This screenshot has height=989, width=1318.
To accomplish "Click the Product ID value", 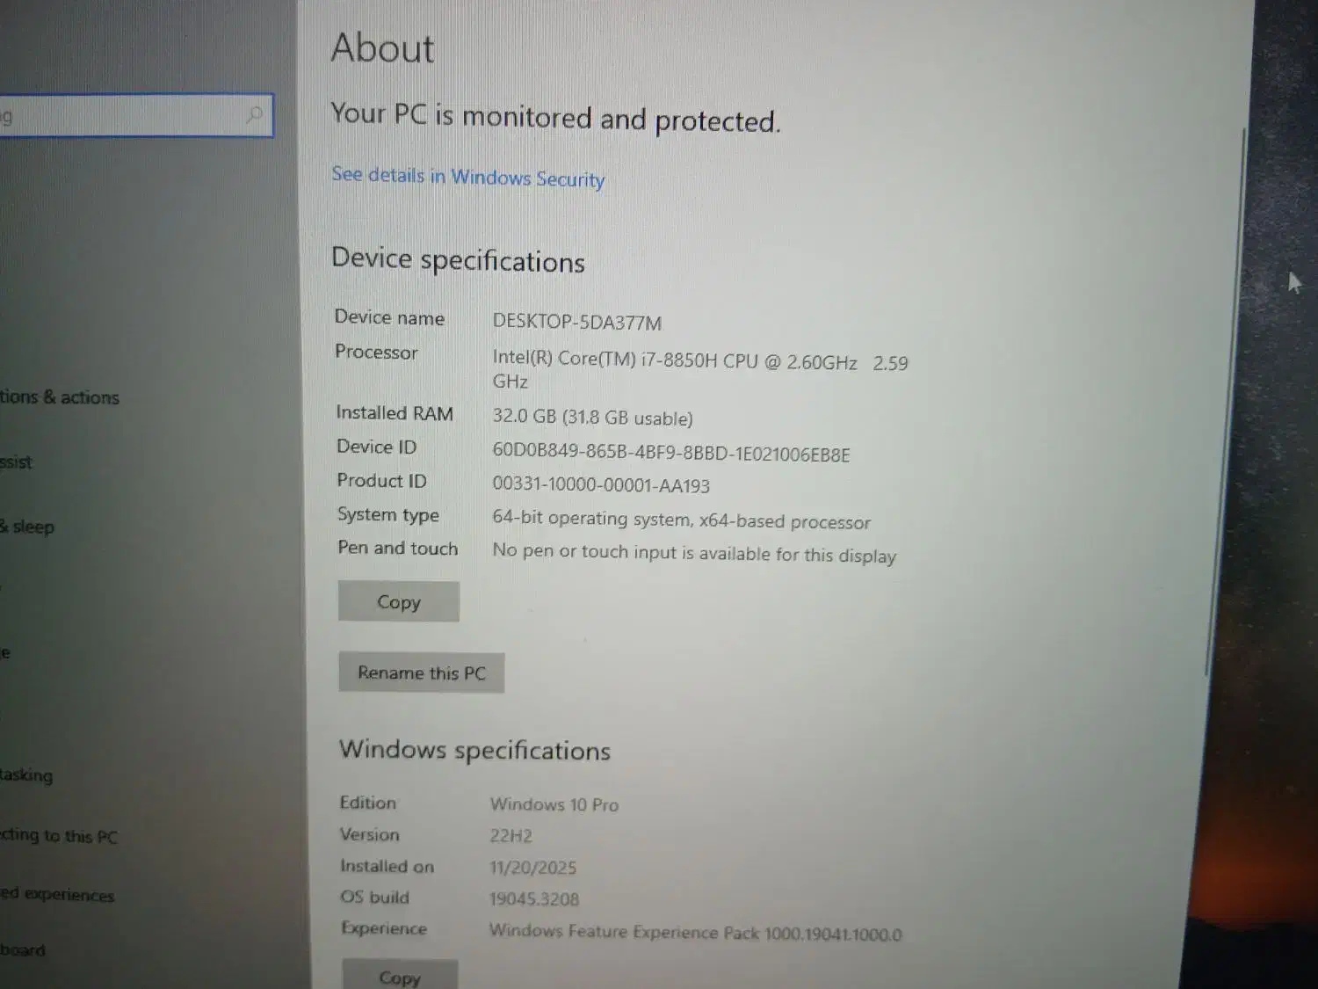I will 600,485.
